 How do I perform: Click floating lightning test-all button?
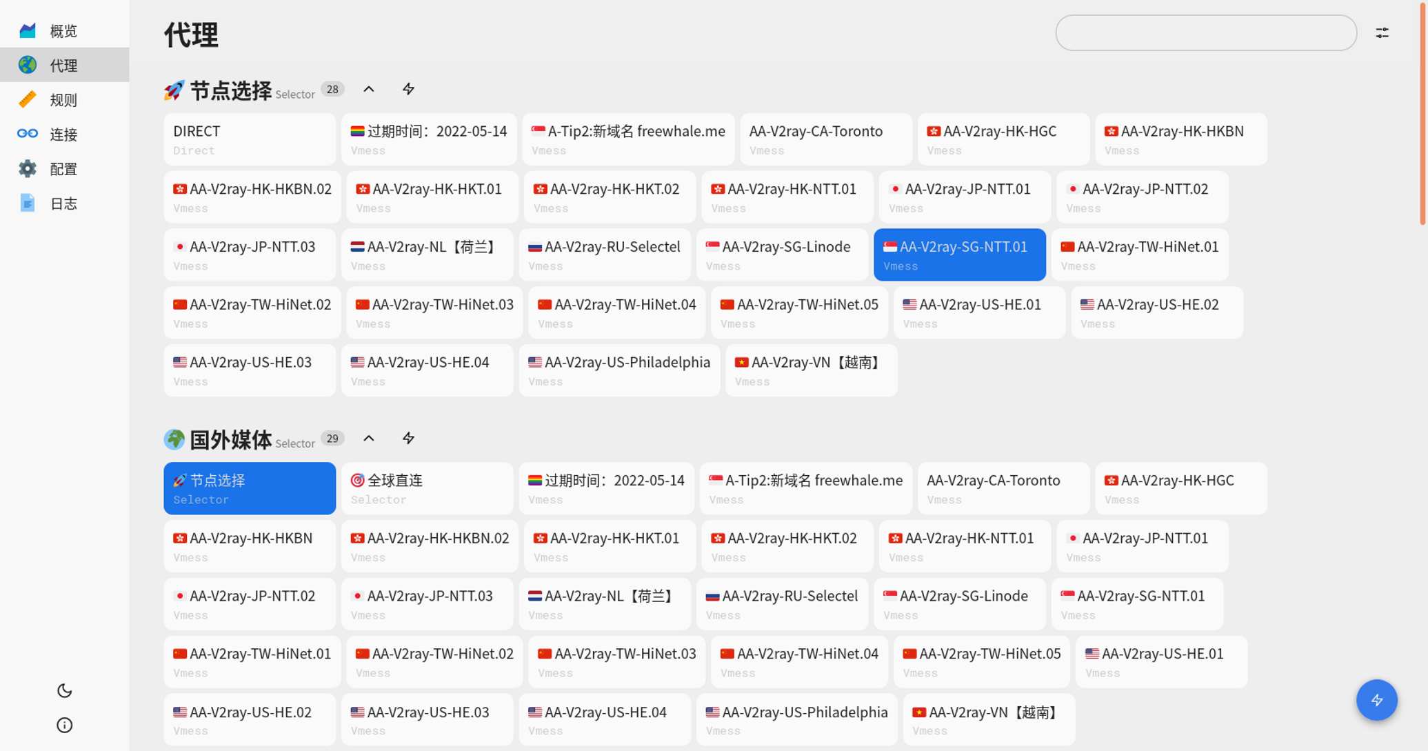coord(1376,700)
